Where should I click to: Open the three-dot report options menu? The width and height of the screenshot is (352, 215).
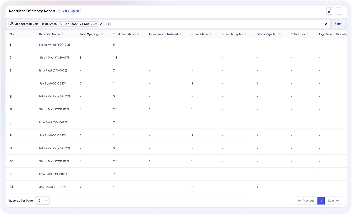(339, 11)
